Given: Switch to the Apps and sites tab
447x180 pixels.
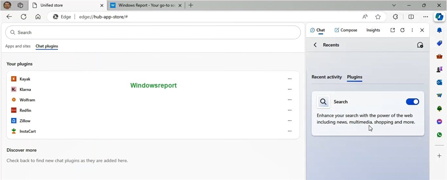Looking at the screenshot, I should (18, 46).
